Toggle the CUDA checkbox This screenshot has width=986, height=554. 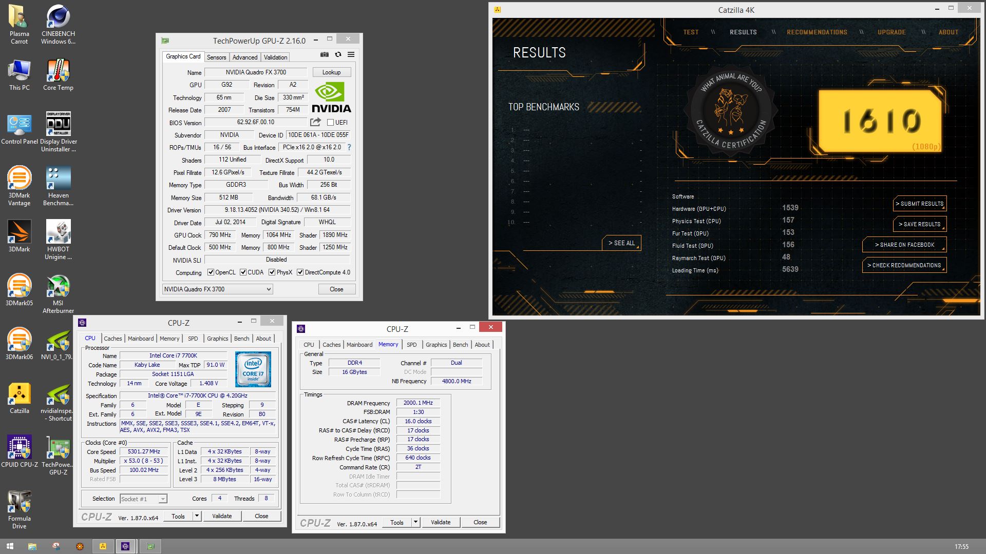tap(243, 272)
